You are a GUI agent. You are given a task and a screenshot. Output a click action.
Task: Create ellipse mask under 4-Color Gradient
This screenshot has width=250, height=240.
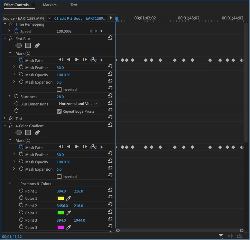point(19,132)
